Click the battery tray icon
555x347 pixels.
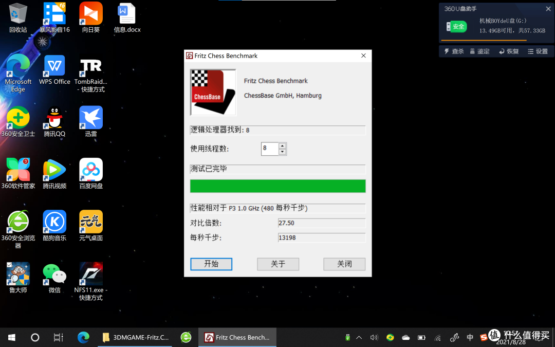click(x=421, y=337)
